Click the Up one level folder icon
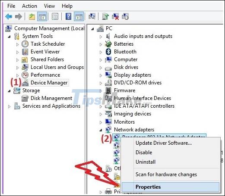225x196 pixels. (32, 16)
